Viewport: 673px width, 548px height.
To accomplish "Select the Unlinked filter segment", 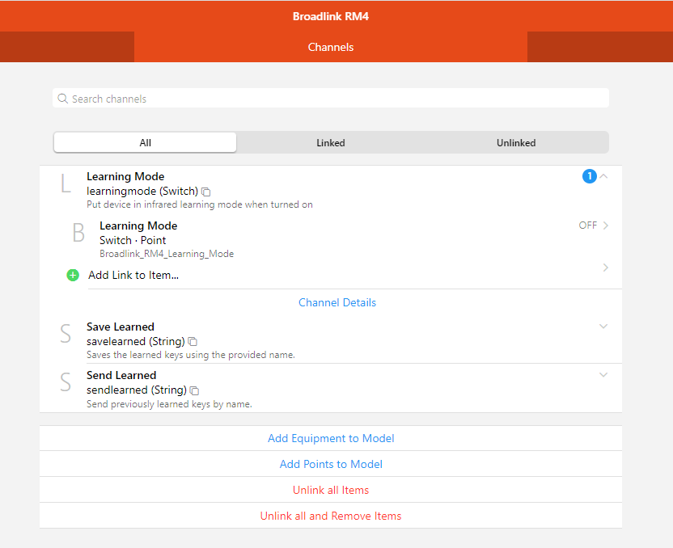I will coord(515,143).
